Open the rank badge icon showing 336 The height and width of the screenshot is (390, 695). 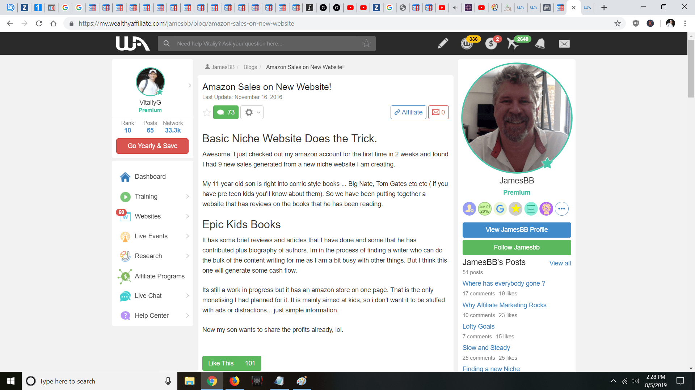(x=467, y=44)
